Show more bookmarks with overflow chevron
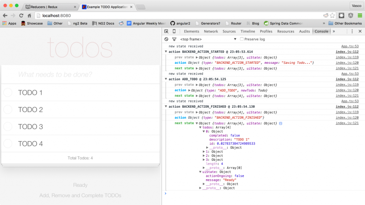 (324, 23)
